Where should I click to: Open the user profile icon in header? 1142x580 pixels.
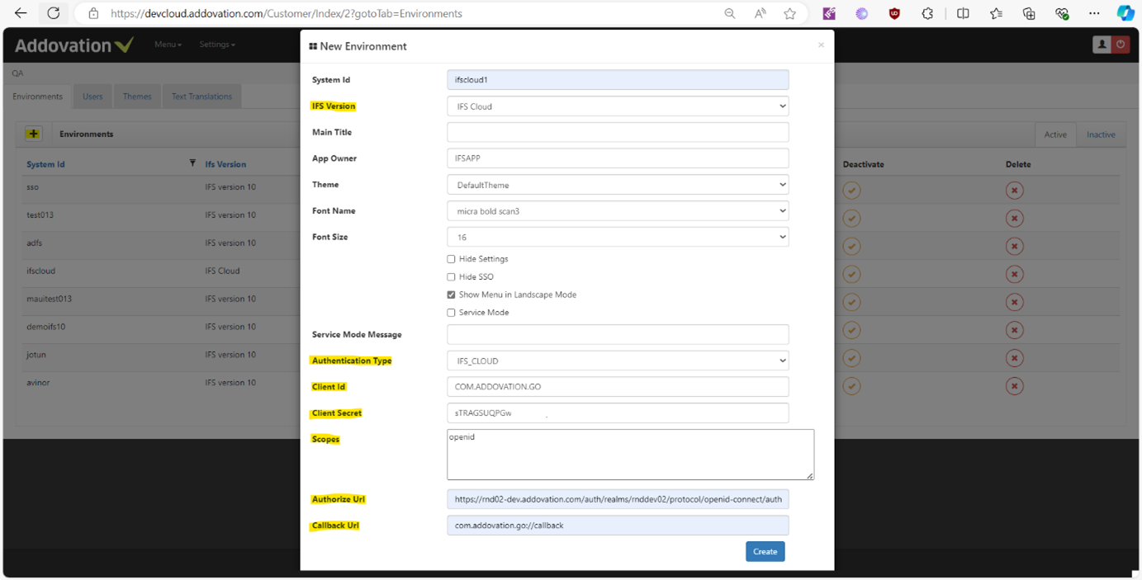(1102, 45)
